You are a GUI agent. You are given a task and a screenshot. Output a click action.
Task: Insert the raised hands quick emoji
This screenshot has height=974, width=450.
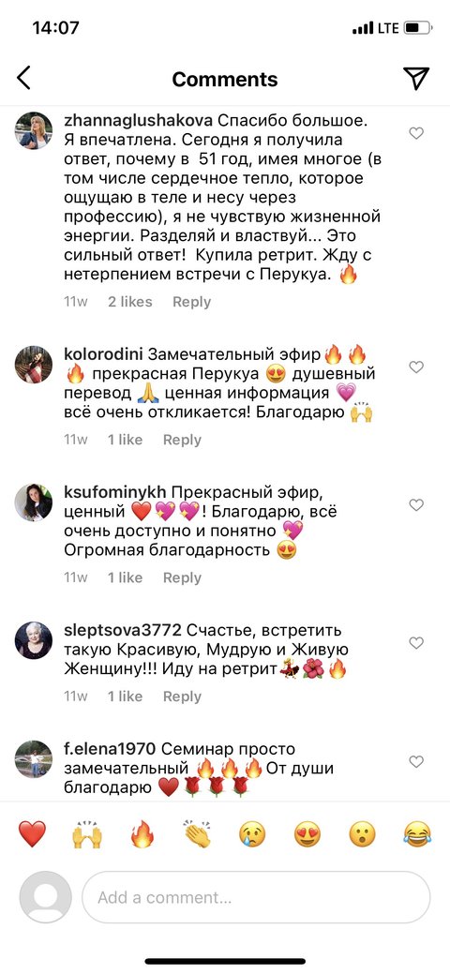pos(87,834)
